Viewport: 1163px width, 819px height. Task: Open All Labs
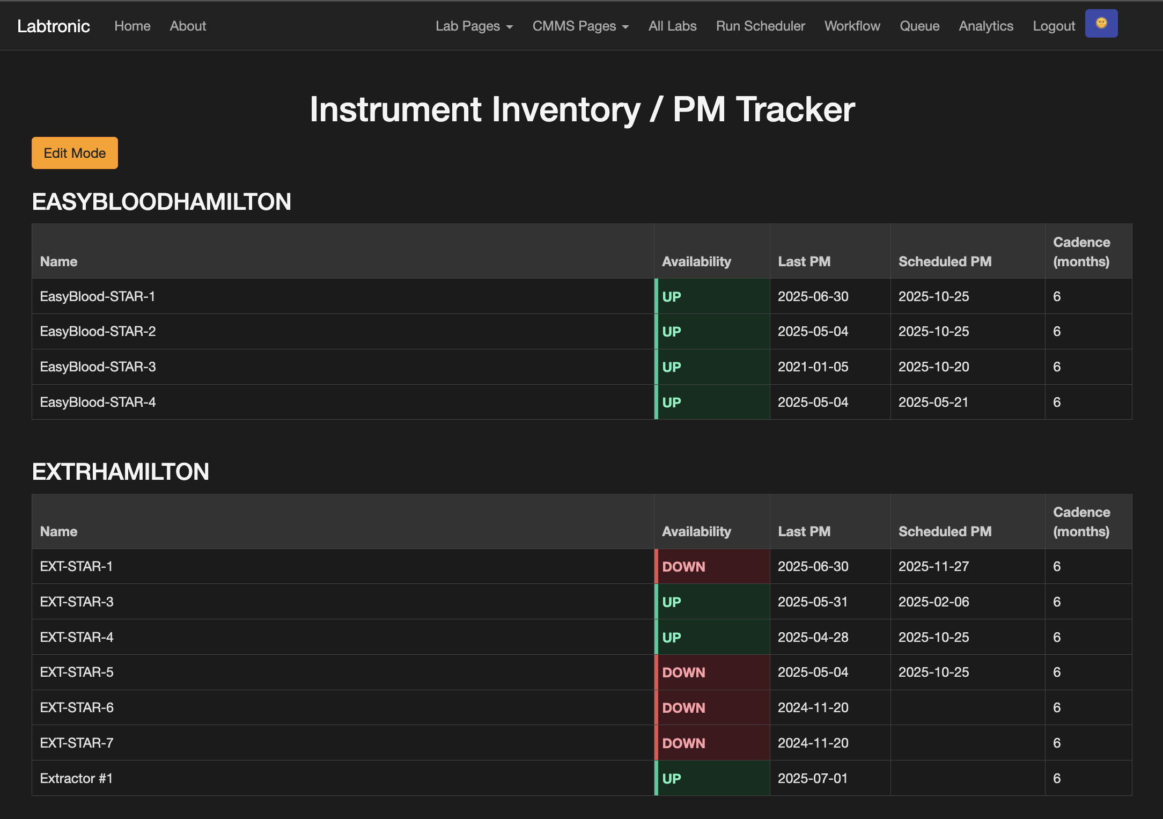click(x=672, y=26)
